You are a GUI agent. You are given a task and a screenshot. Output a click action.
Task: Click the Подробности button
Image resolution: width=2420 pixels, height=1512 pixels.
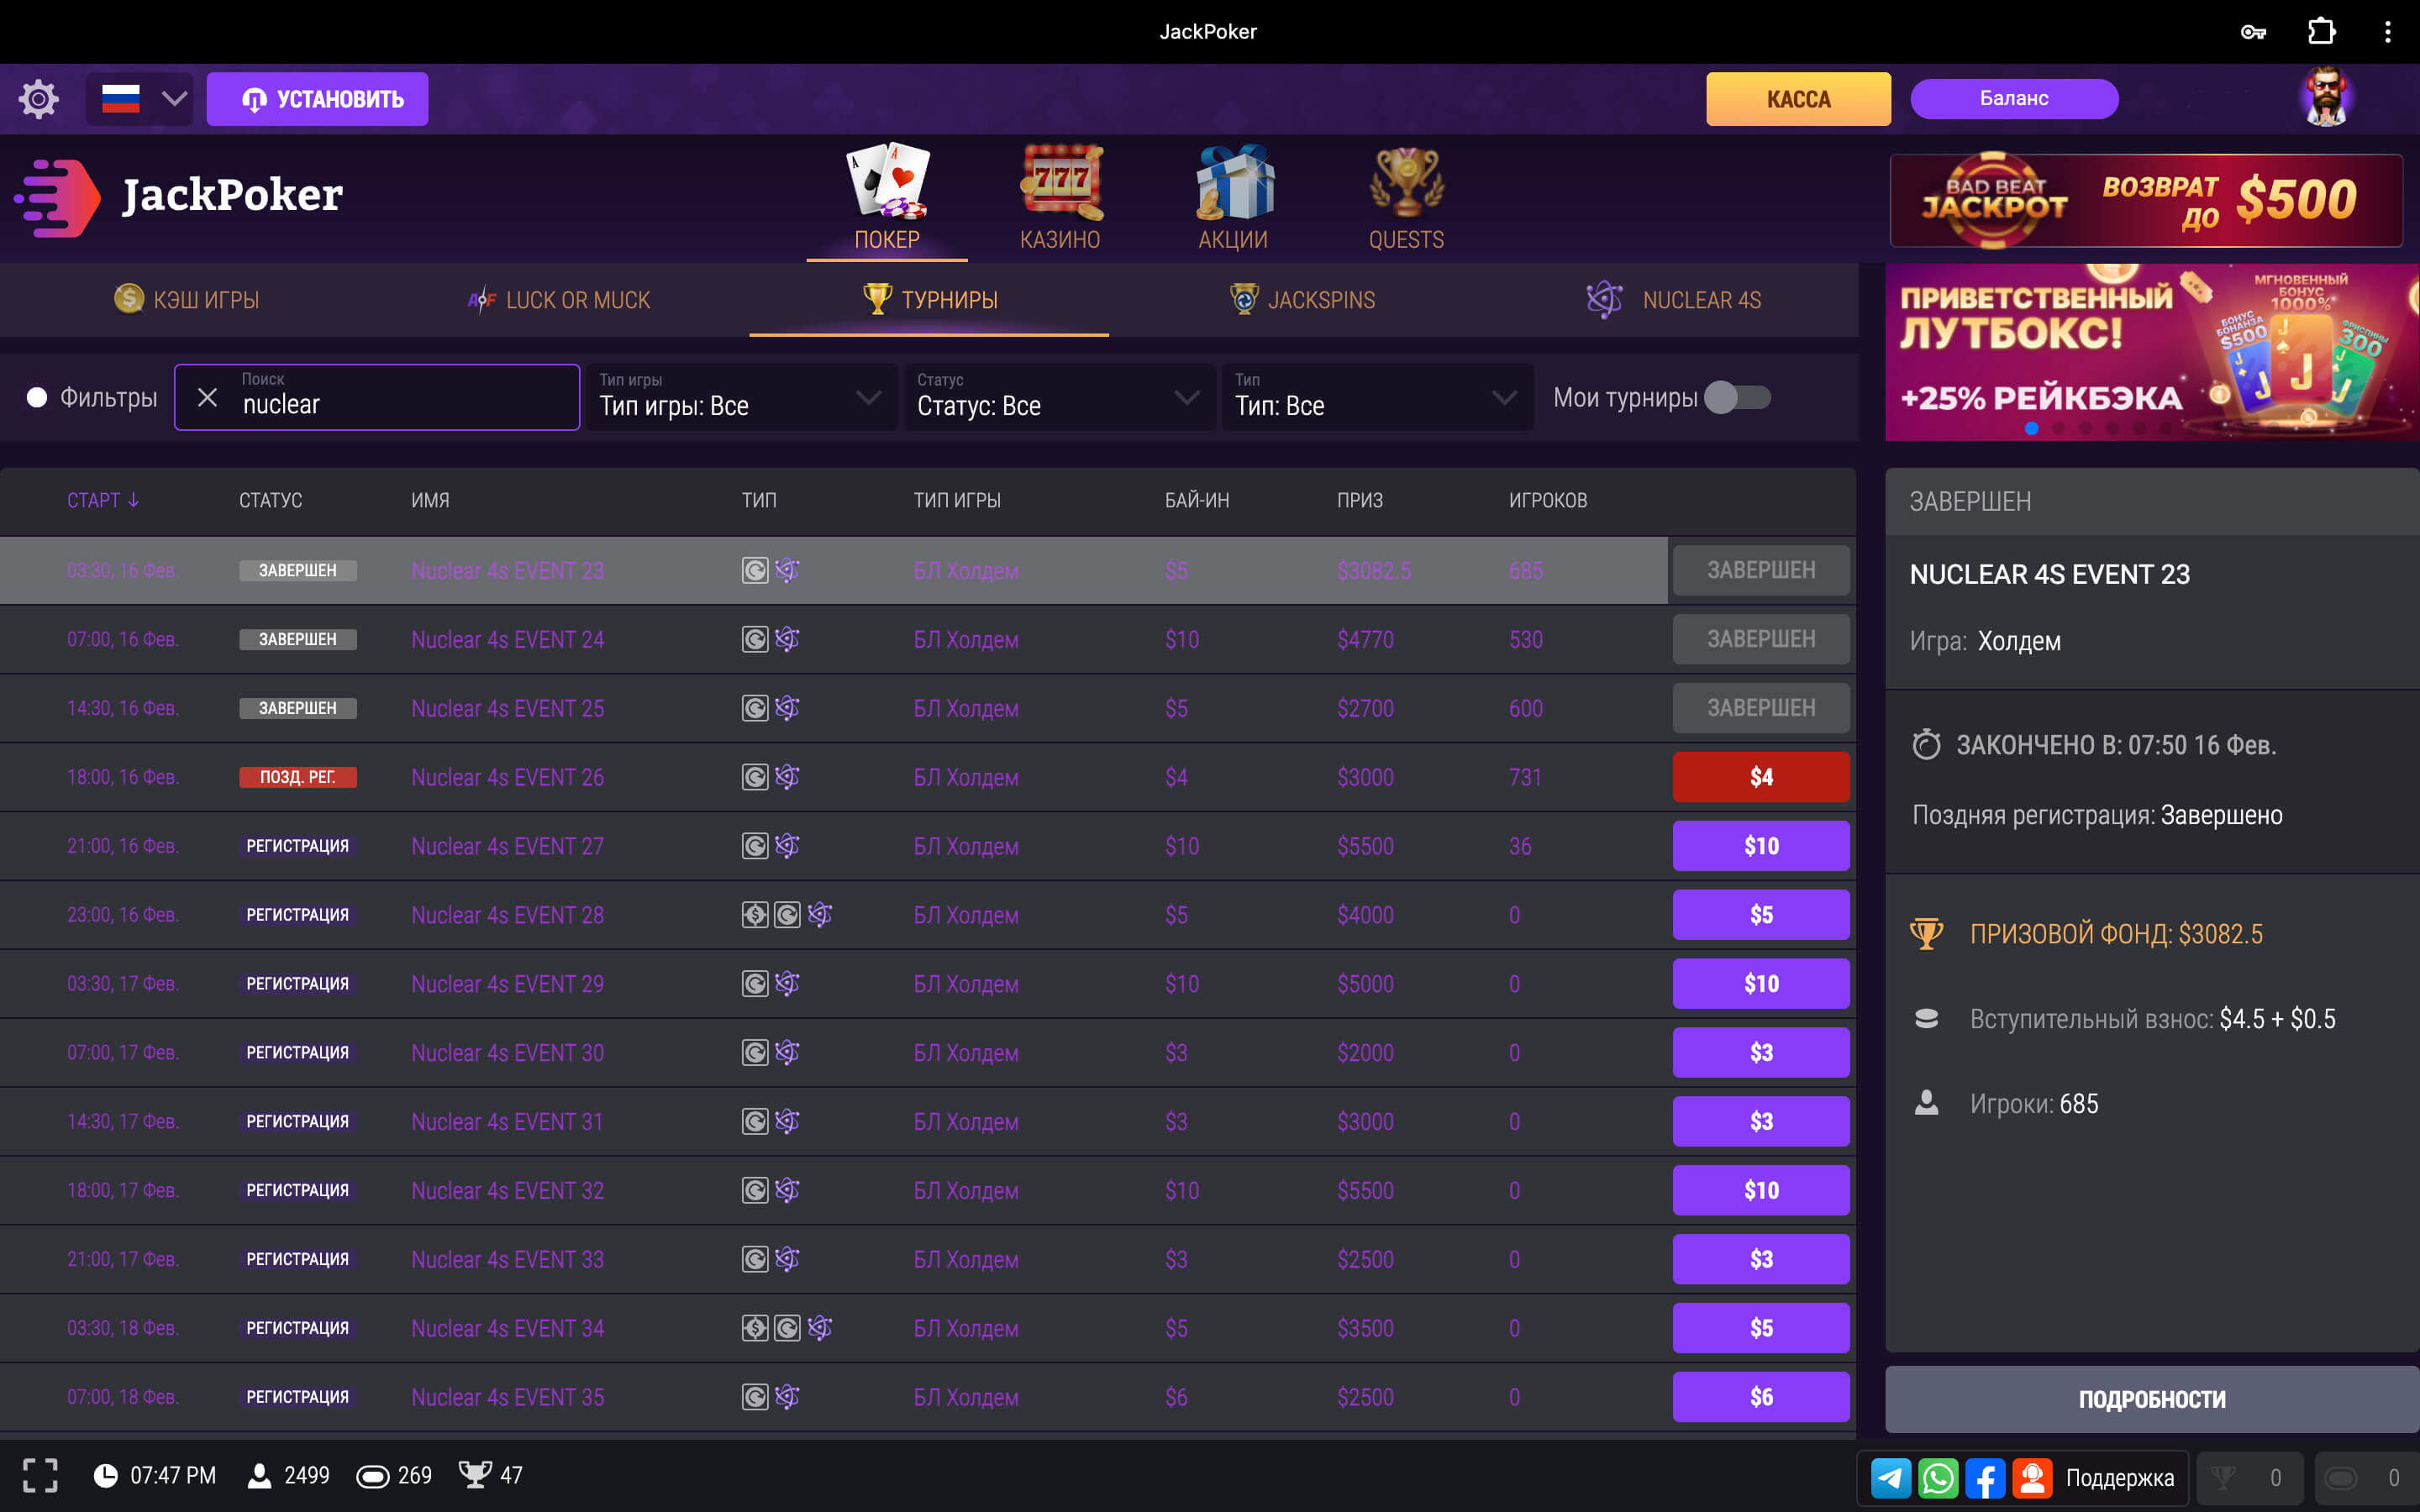tap(2152, 1399)
